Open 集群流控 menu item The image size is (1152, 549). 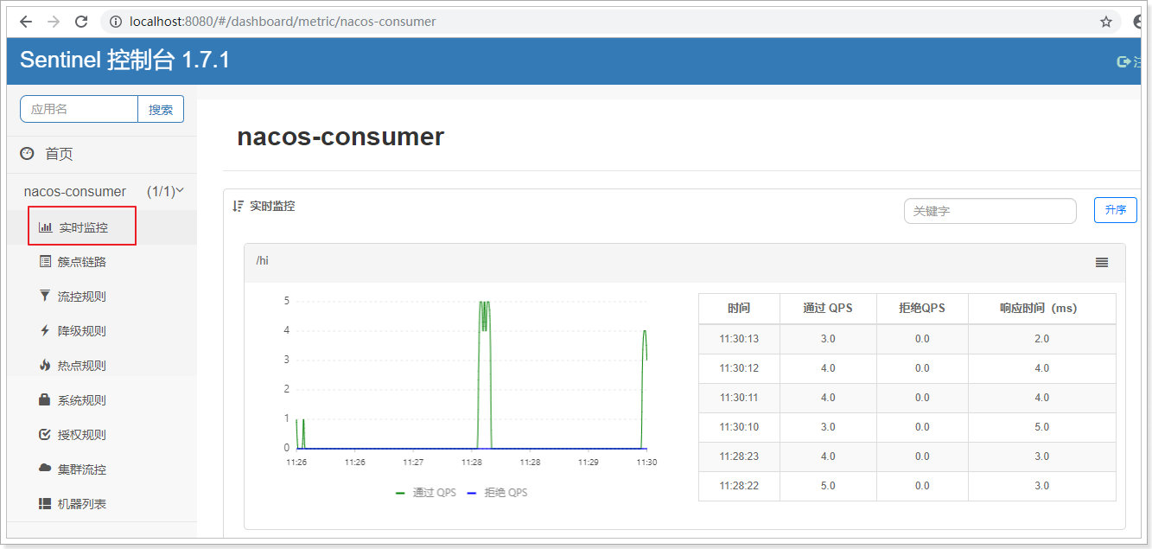pyautogui.click(x=82, y=469)
